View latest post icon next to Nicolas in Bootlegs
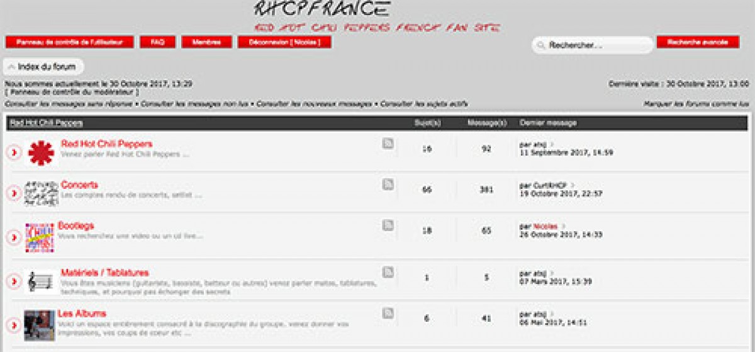755x352 pixels. click(563, 226)
